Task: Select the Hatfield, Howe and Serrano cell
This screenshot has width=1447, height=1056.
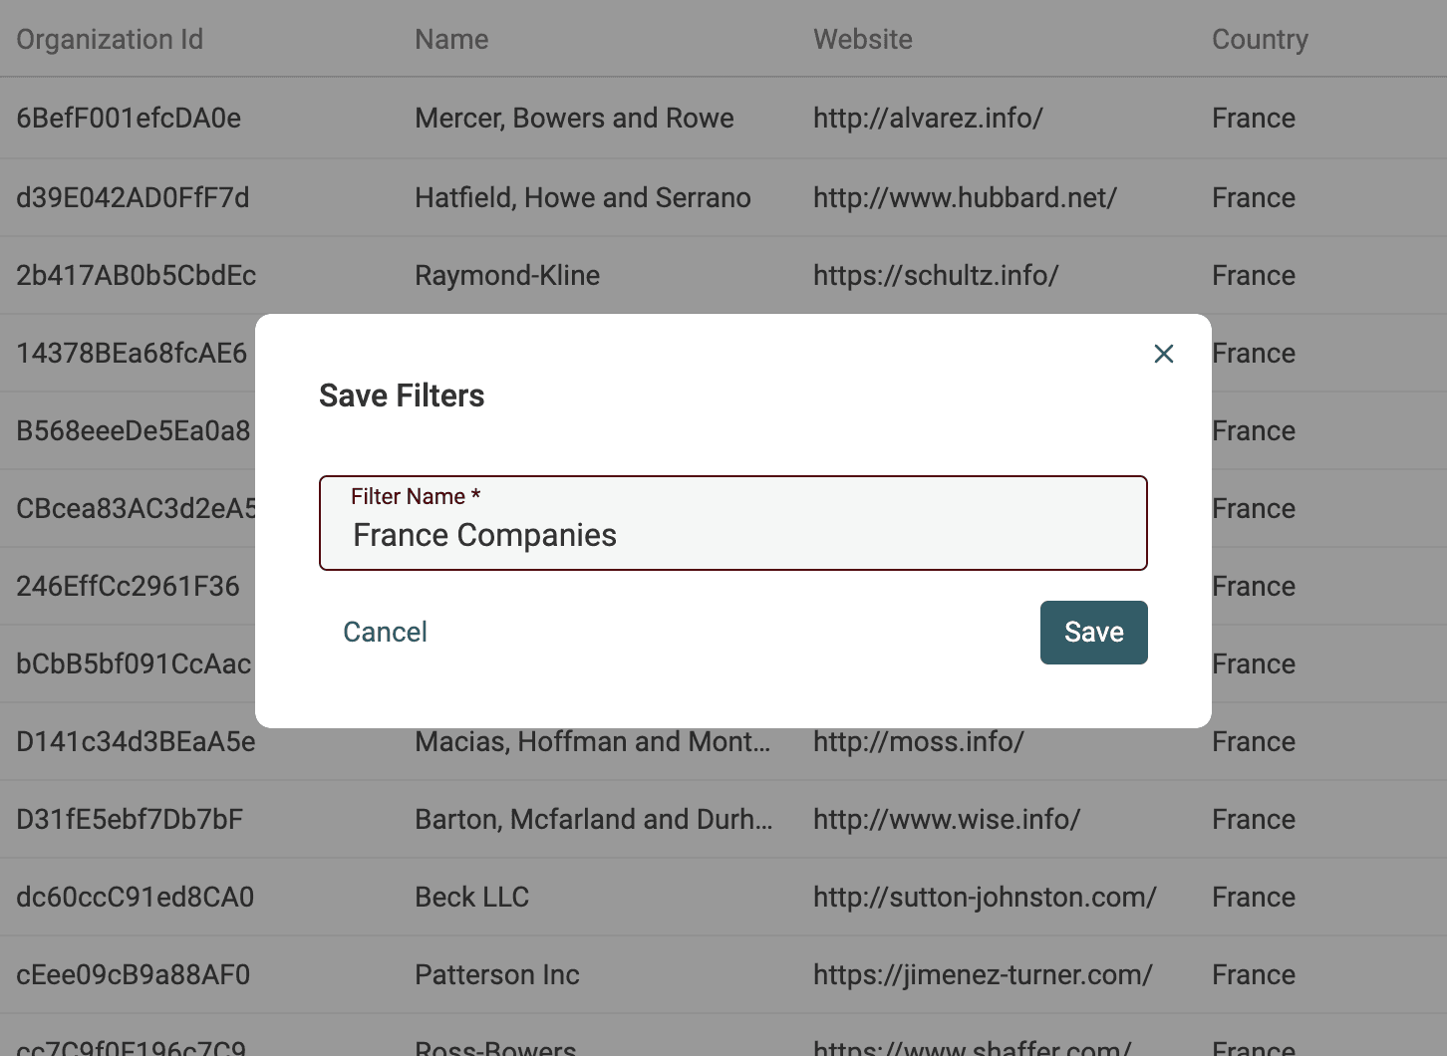Action: point(582,197)
